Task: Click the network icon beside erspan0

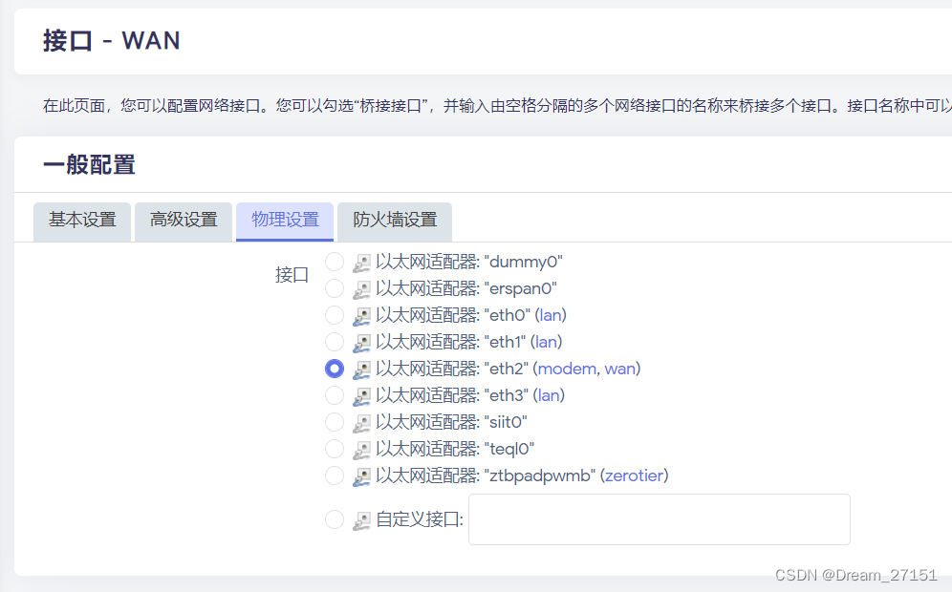Action: coord(361,290)
